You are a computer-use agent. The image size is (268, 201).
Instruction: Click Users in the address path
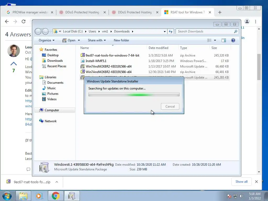(92, 31)
